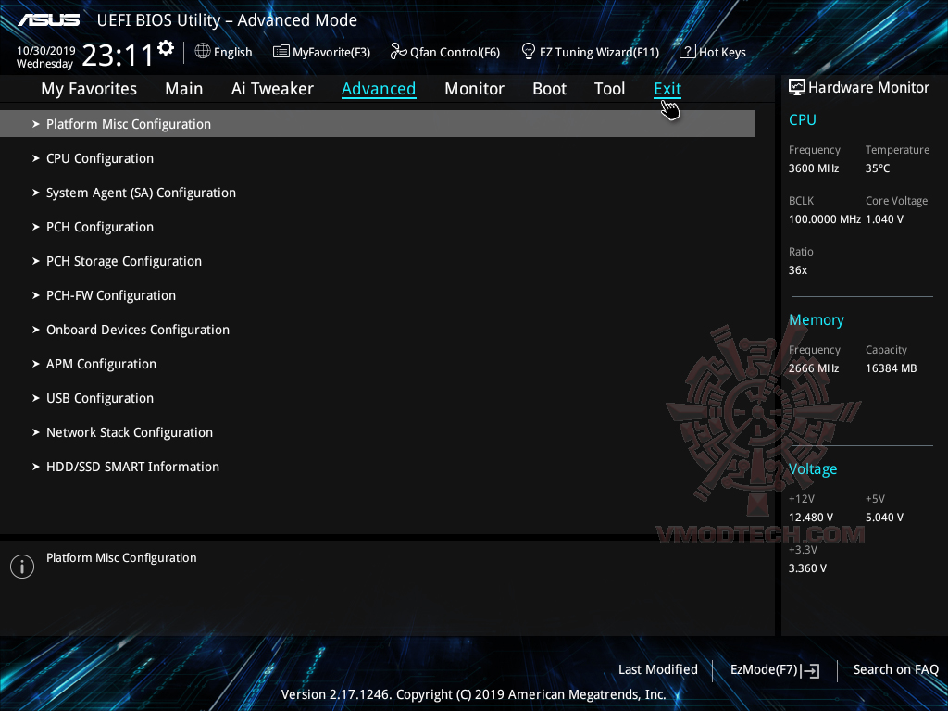Open USB Configuration label
948x711 pixels.
click(100, 398)
